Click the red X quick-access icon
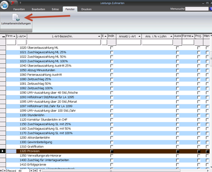Screen dimensions: 212x172 click(13, 2)
